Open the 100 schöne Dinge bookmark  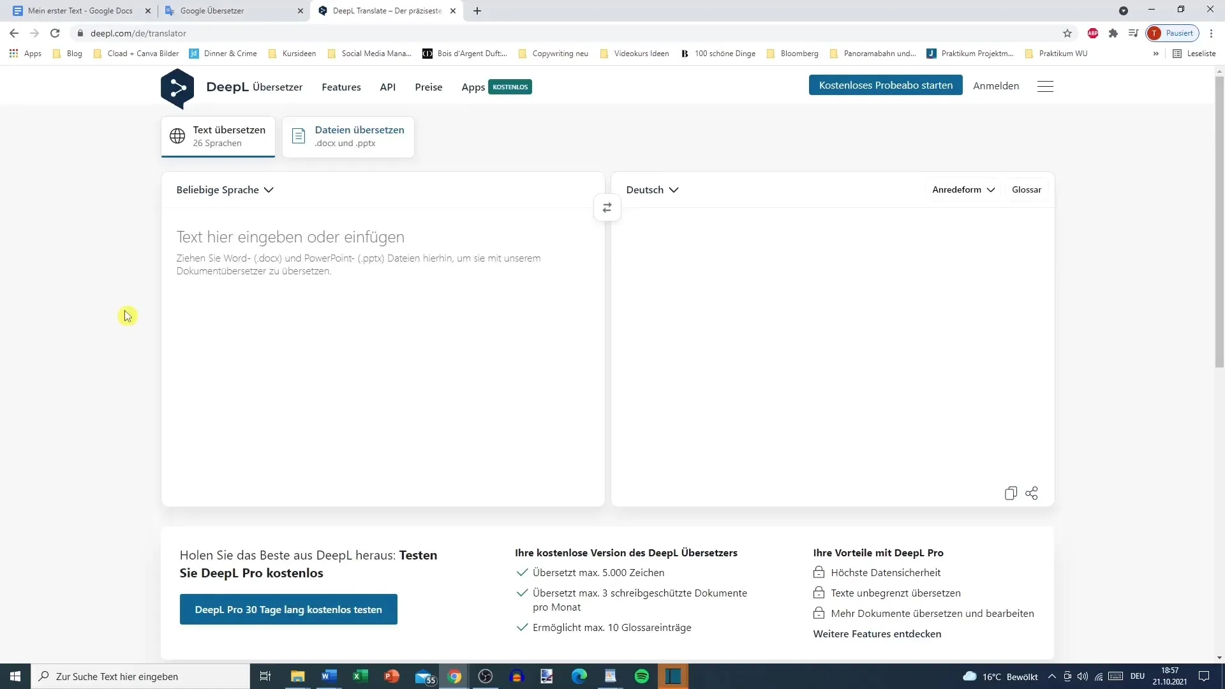(718, 54)
